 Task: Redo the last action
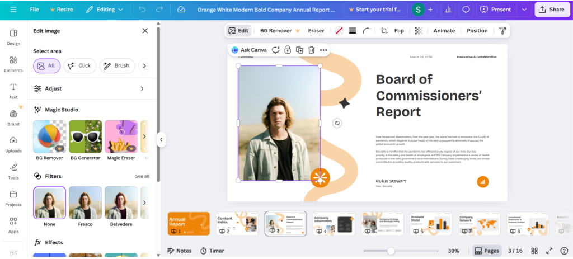pyautogui.click(x=159, y=10)
